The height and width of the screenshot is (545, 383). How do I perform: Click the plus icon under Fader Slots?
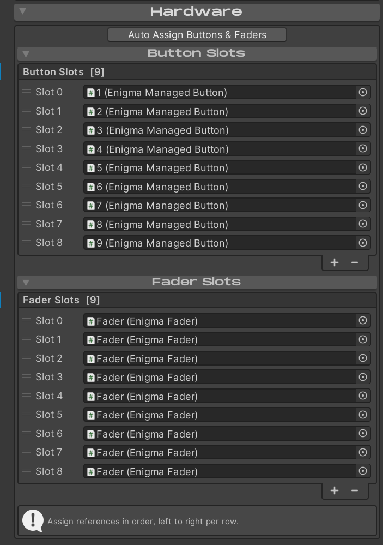click(335, 490)
